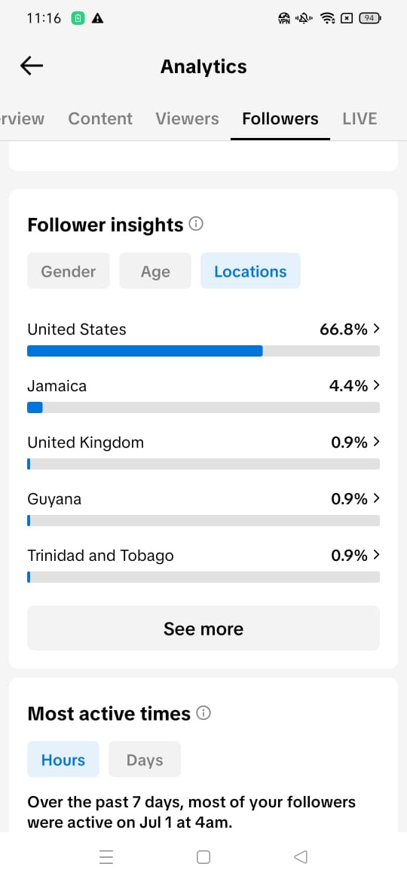The height and width of the screenshot is (882, 407).
Task: Tap Android back triangle icon
Action: click(x=301, y=856)
